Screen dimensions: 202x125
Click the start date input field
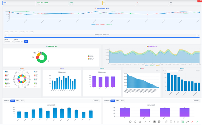coord(9,41)
